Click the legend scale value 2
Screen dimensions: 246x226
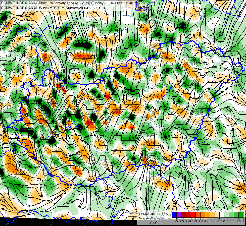243,221
